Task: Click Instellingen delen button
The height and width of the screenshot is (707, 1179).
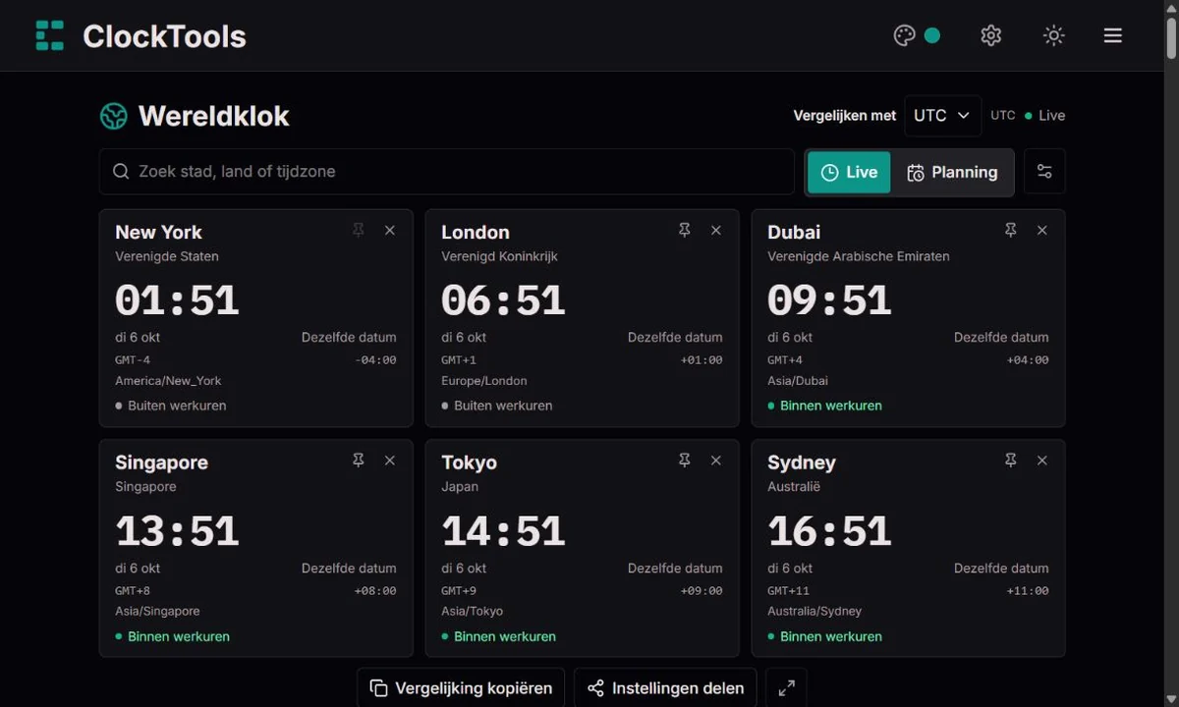Action: coord(665,688)
